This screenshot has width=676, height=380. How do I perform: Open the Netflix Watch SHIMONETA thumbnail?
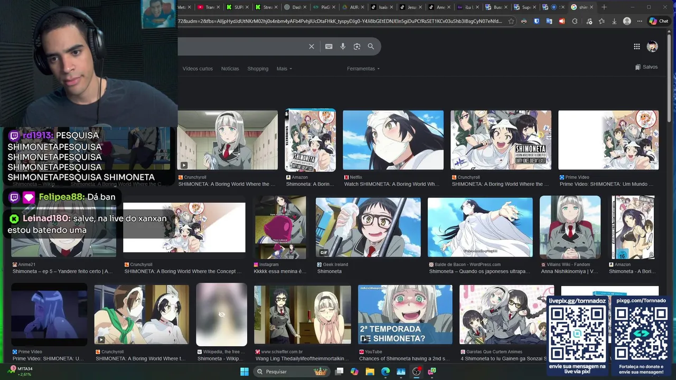pos(393,140)
